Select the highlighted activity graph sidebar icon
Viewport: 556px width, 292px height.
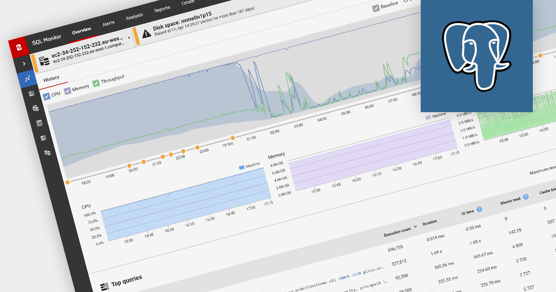tap(27, 79)
